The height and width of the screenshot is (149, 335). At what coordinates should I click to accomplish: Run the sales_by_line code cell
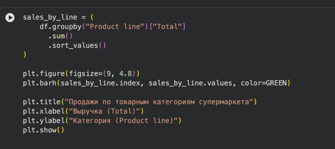click(x=10, y=17)
